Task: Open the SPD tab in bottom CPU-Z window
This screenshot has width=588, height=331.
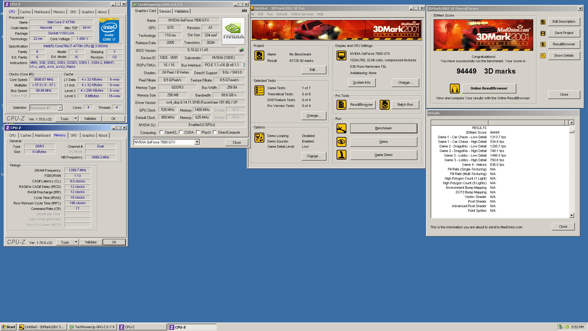Action: tap(74, 135)
